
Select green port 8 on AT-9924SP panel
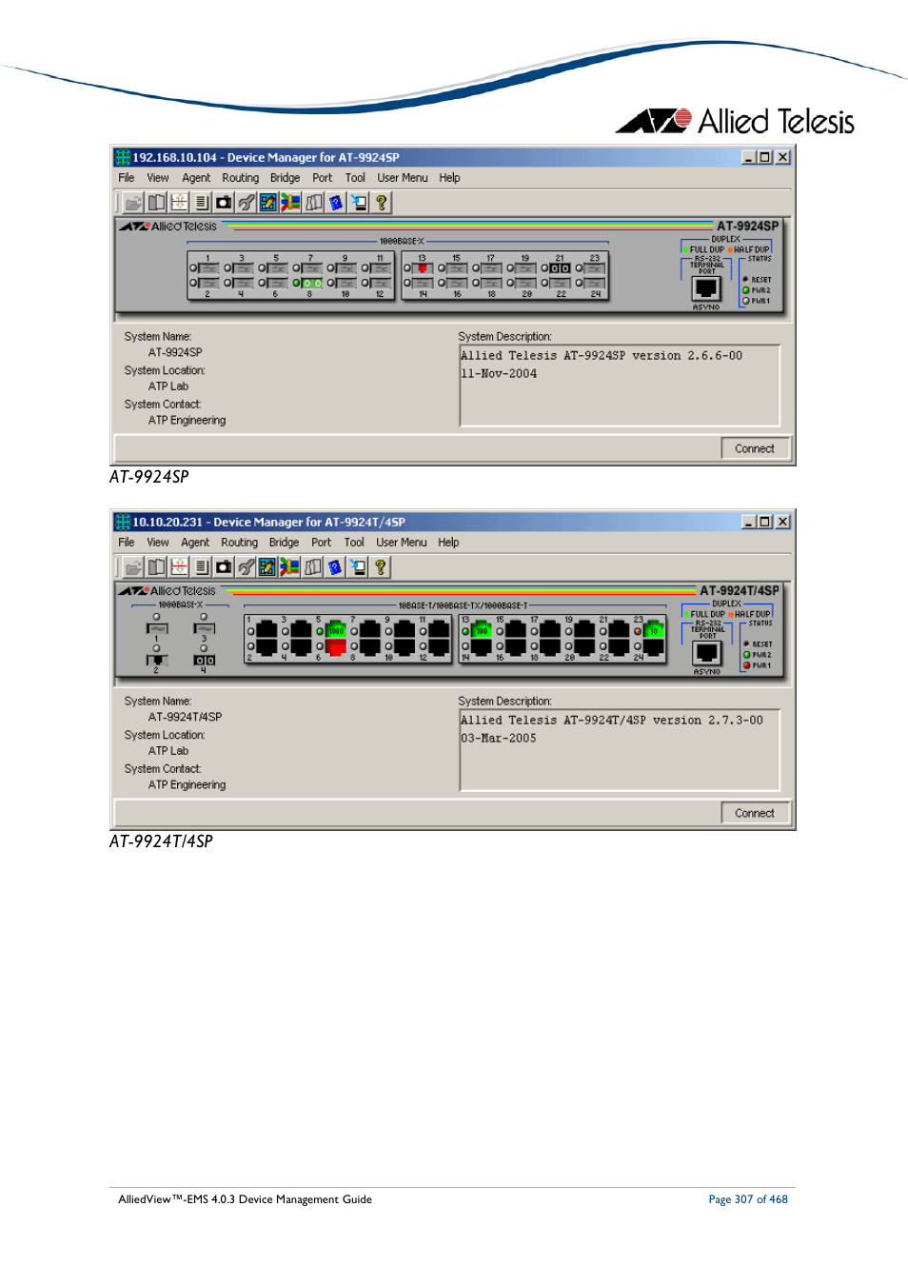coord(312,283)
